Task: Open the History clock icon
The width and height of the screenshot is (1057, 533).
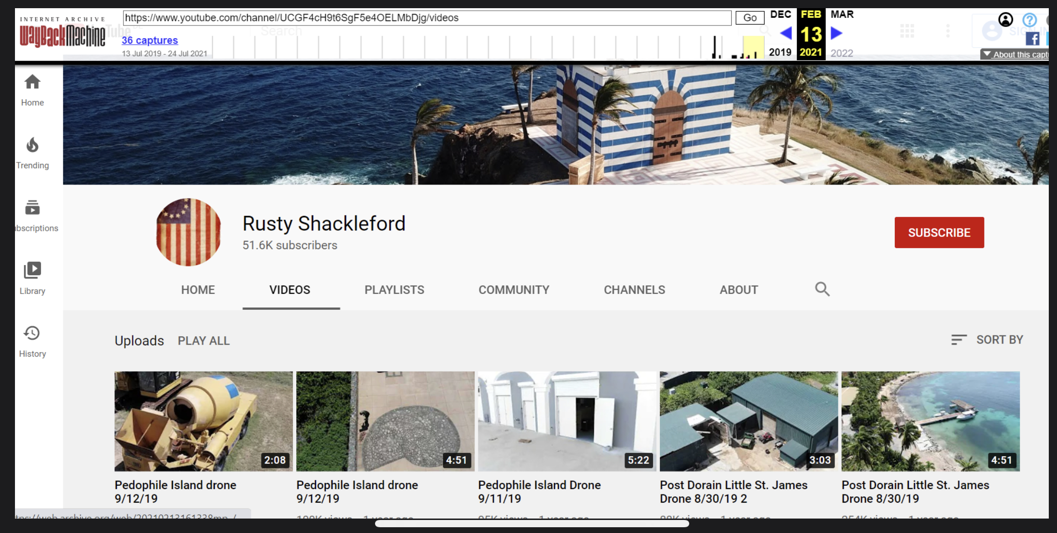Action: (x=32, y=333)
